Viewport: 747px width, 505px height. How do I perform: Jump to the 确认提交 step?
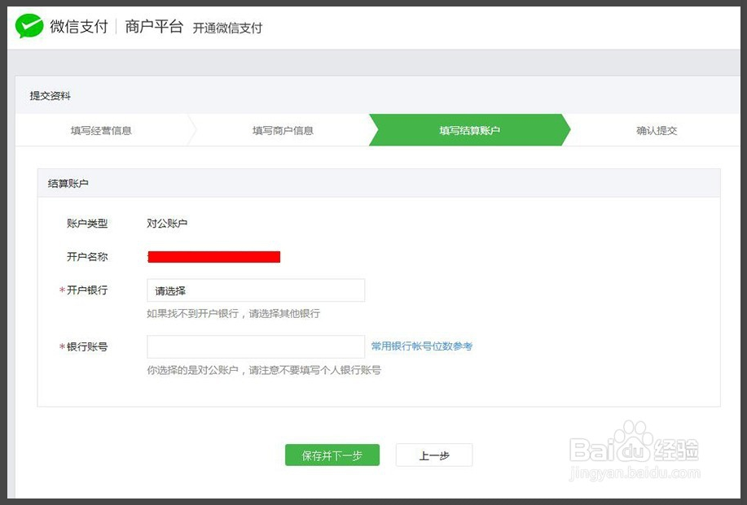(x=657, y=130)
